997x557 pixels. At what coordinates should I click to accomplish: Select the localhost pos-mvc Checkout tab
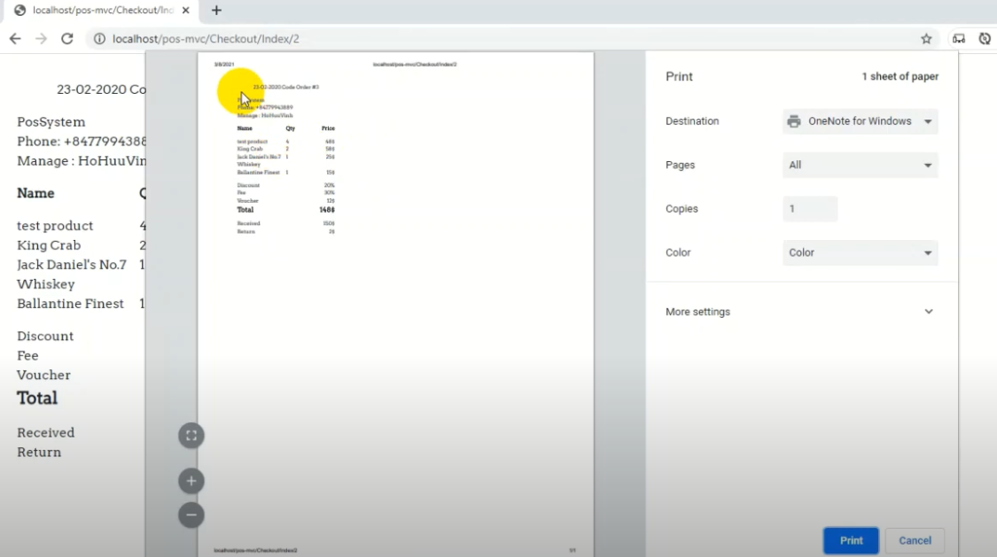coord(97,11)
